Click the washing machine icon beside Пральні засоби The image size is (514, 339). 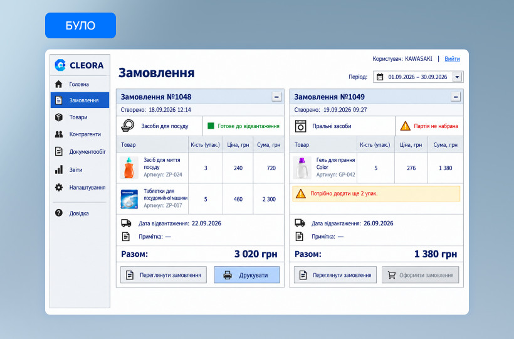(301, 126)
